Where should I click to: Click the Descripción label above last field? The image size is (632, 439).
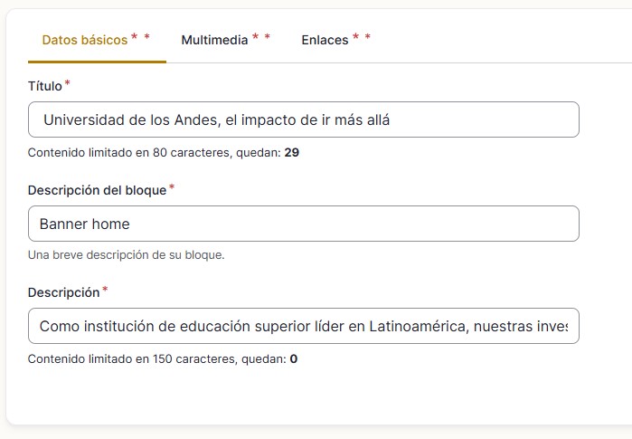[63, 292]
